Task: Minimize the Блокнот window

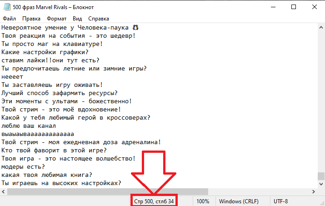Action: [273, 7]
